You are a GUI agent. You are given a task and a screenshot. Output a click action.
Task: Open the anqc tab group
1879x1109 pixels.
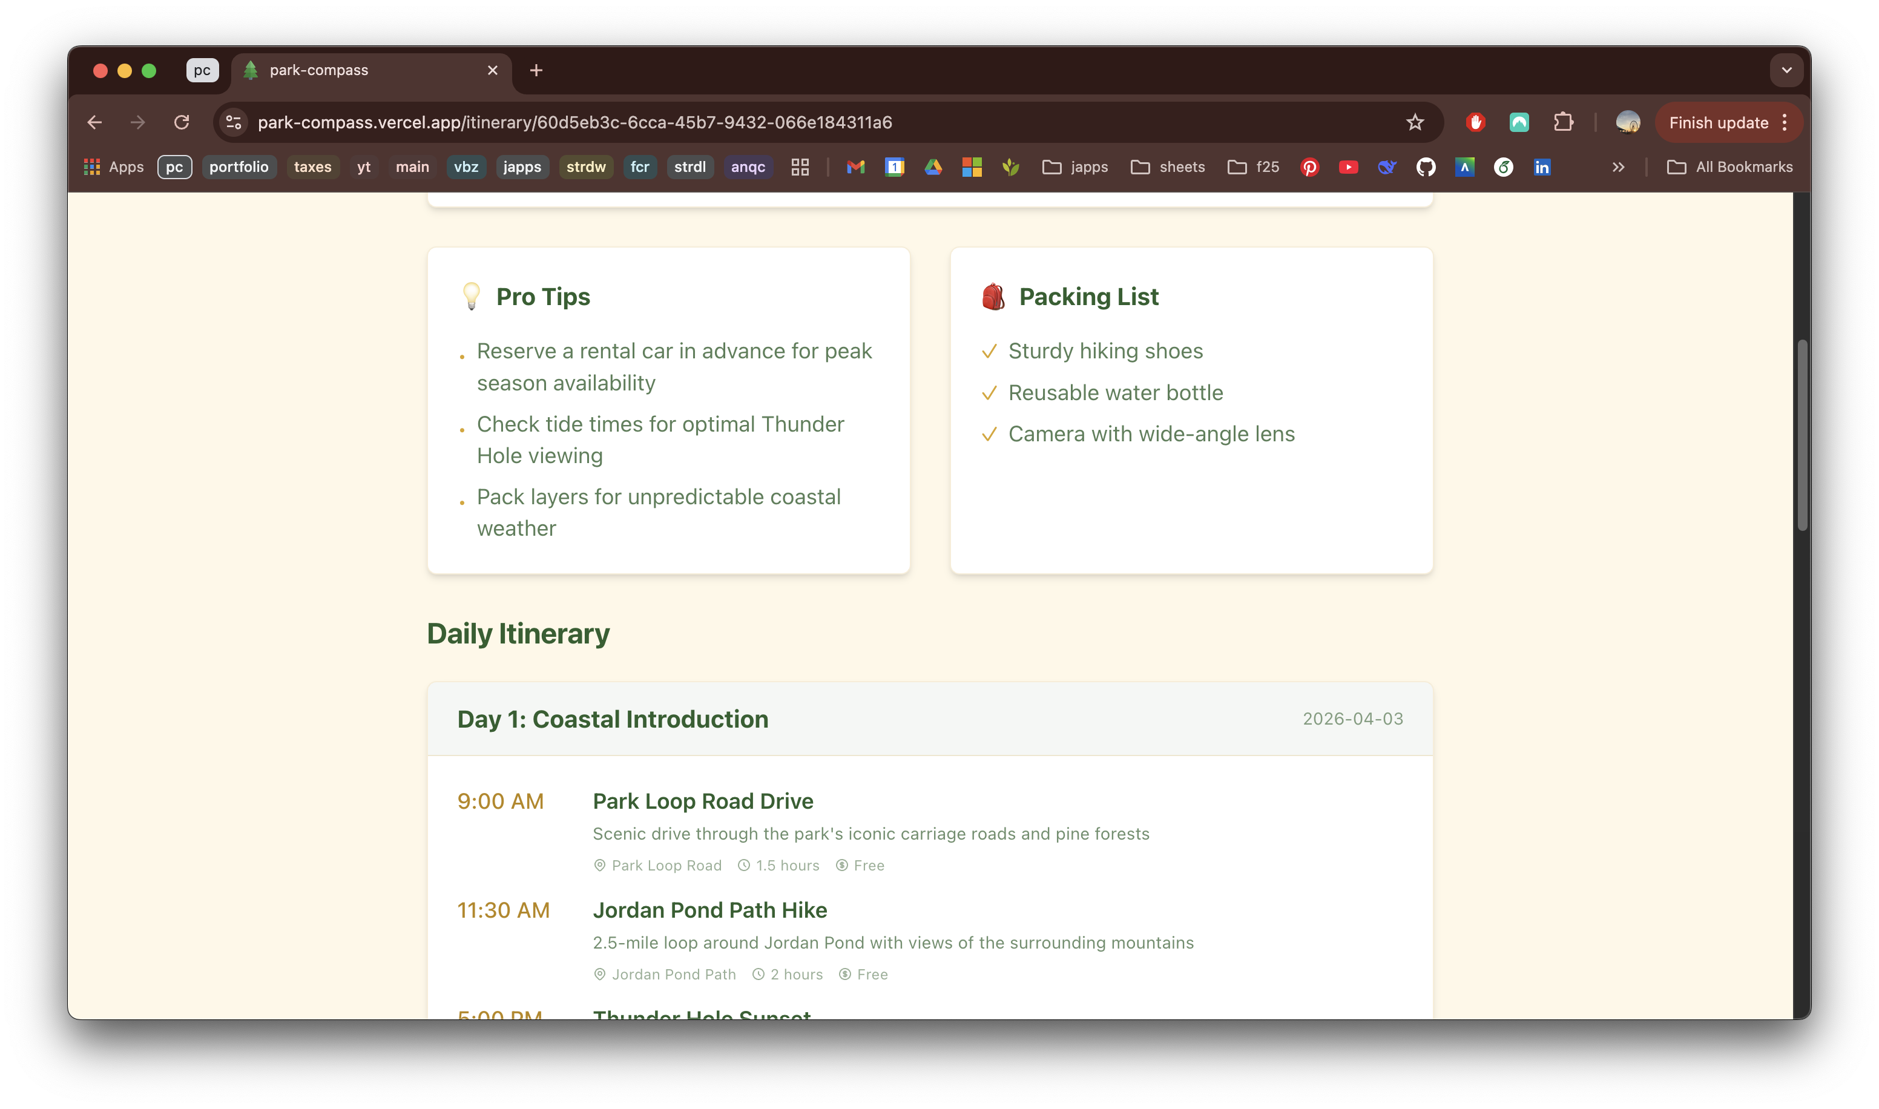749,168
